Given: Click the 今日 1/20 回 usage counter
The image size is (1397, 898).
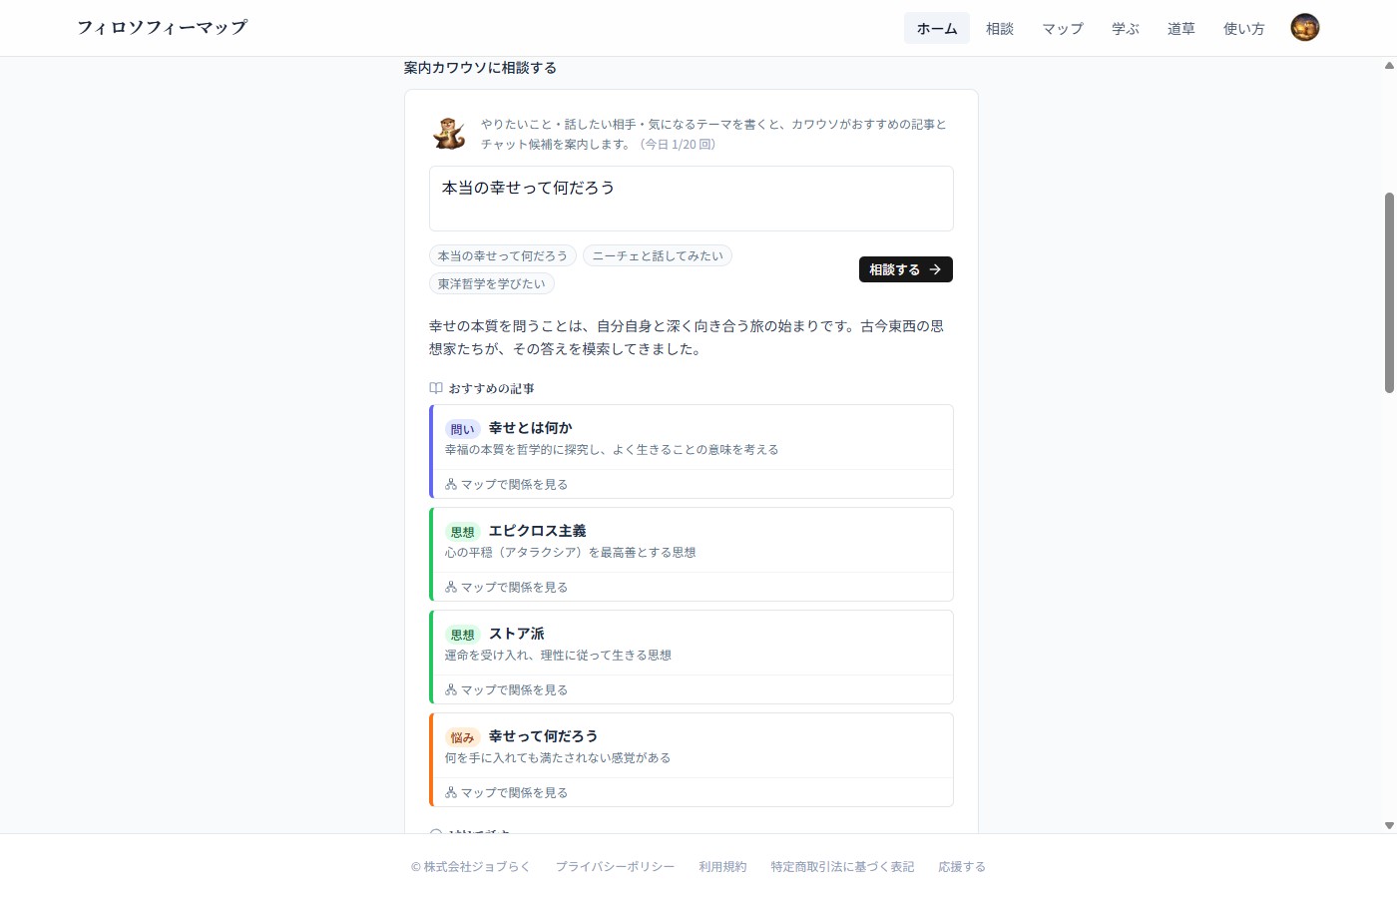Looking at the screenshot, I should (679, 145).
